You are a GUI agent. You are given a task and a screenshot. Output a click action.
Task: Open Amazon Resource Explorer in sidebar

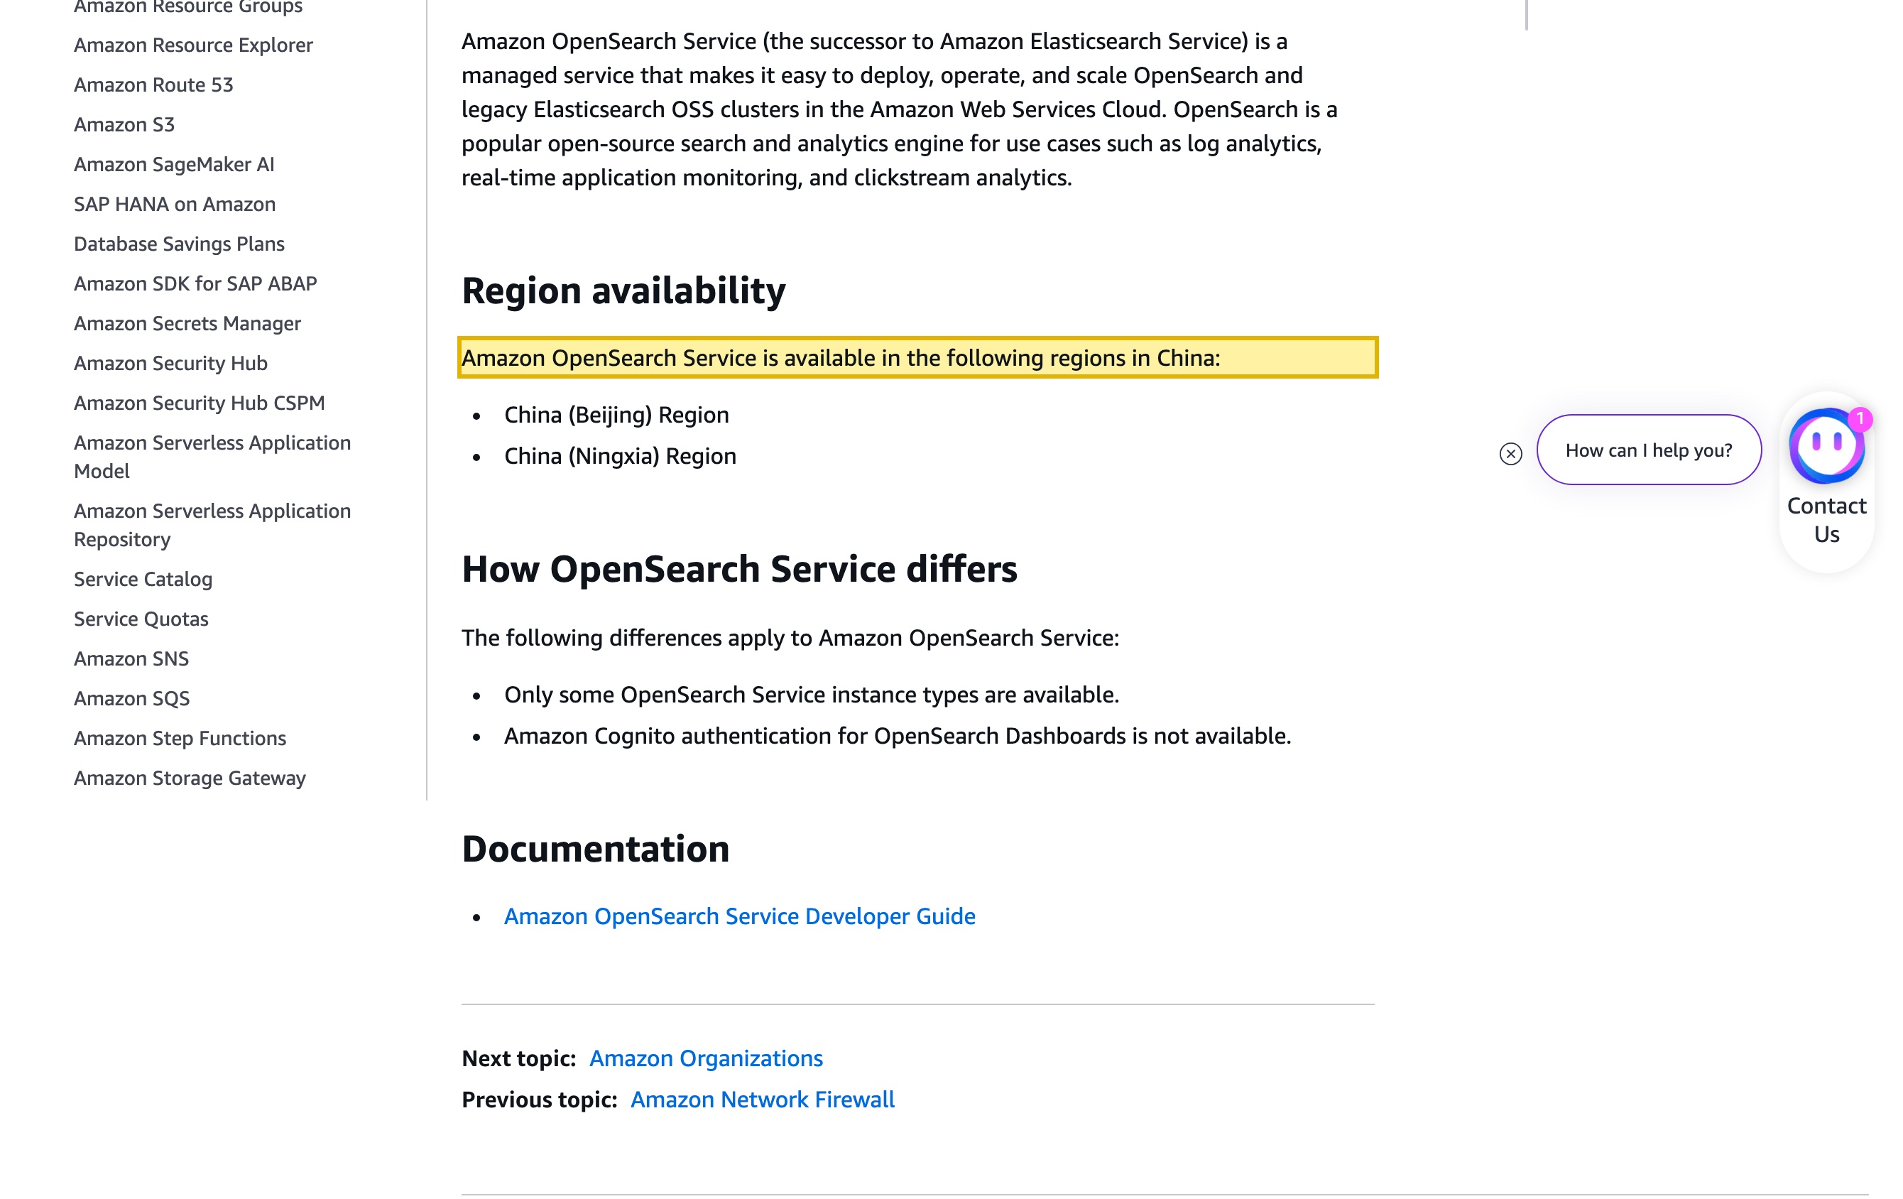tap(194, 45)
